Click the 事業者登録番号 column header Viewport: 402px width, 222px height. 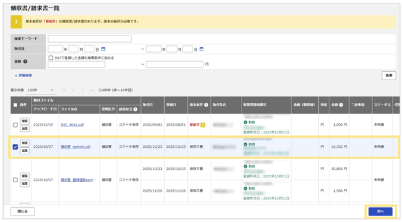266,105
